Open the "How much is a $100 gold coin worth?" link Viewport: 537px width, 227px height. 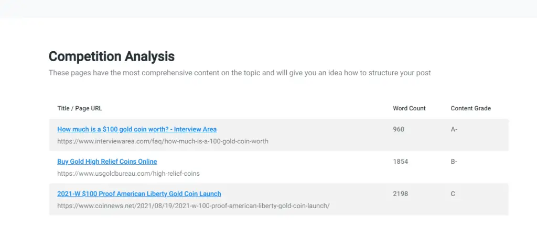click(x=137, y=129)
